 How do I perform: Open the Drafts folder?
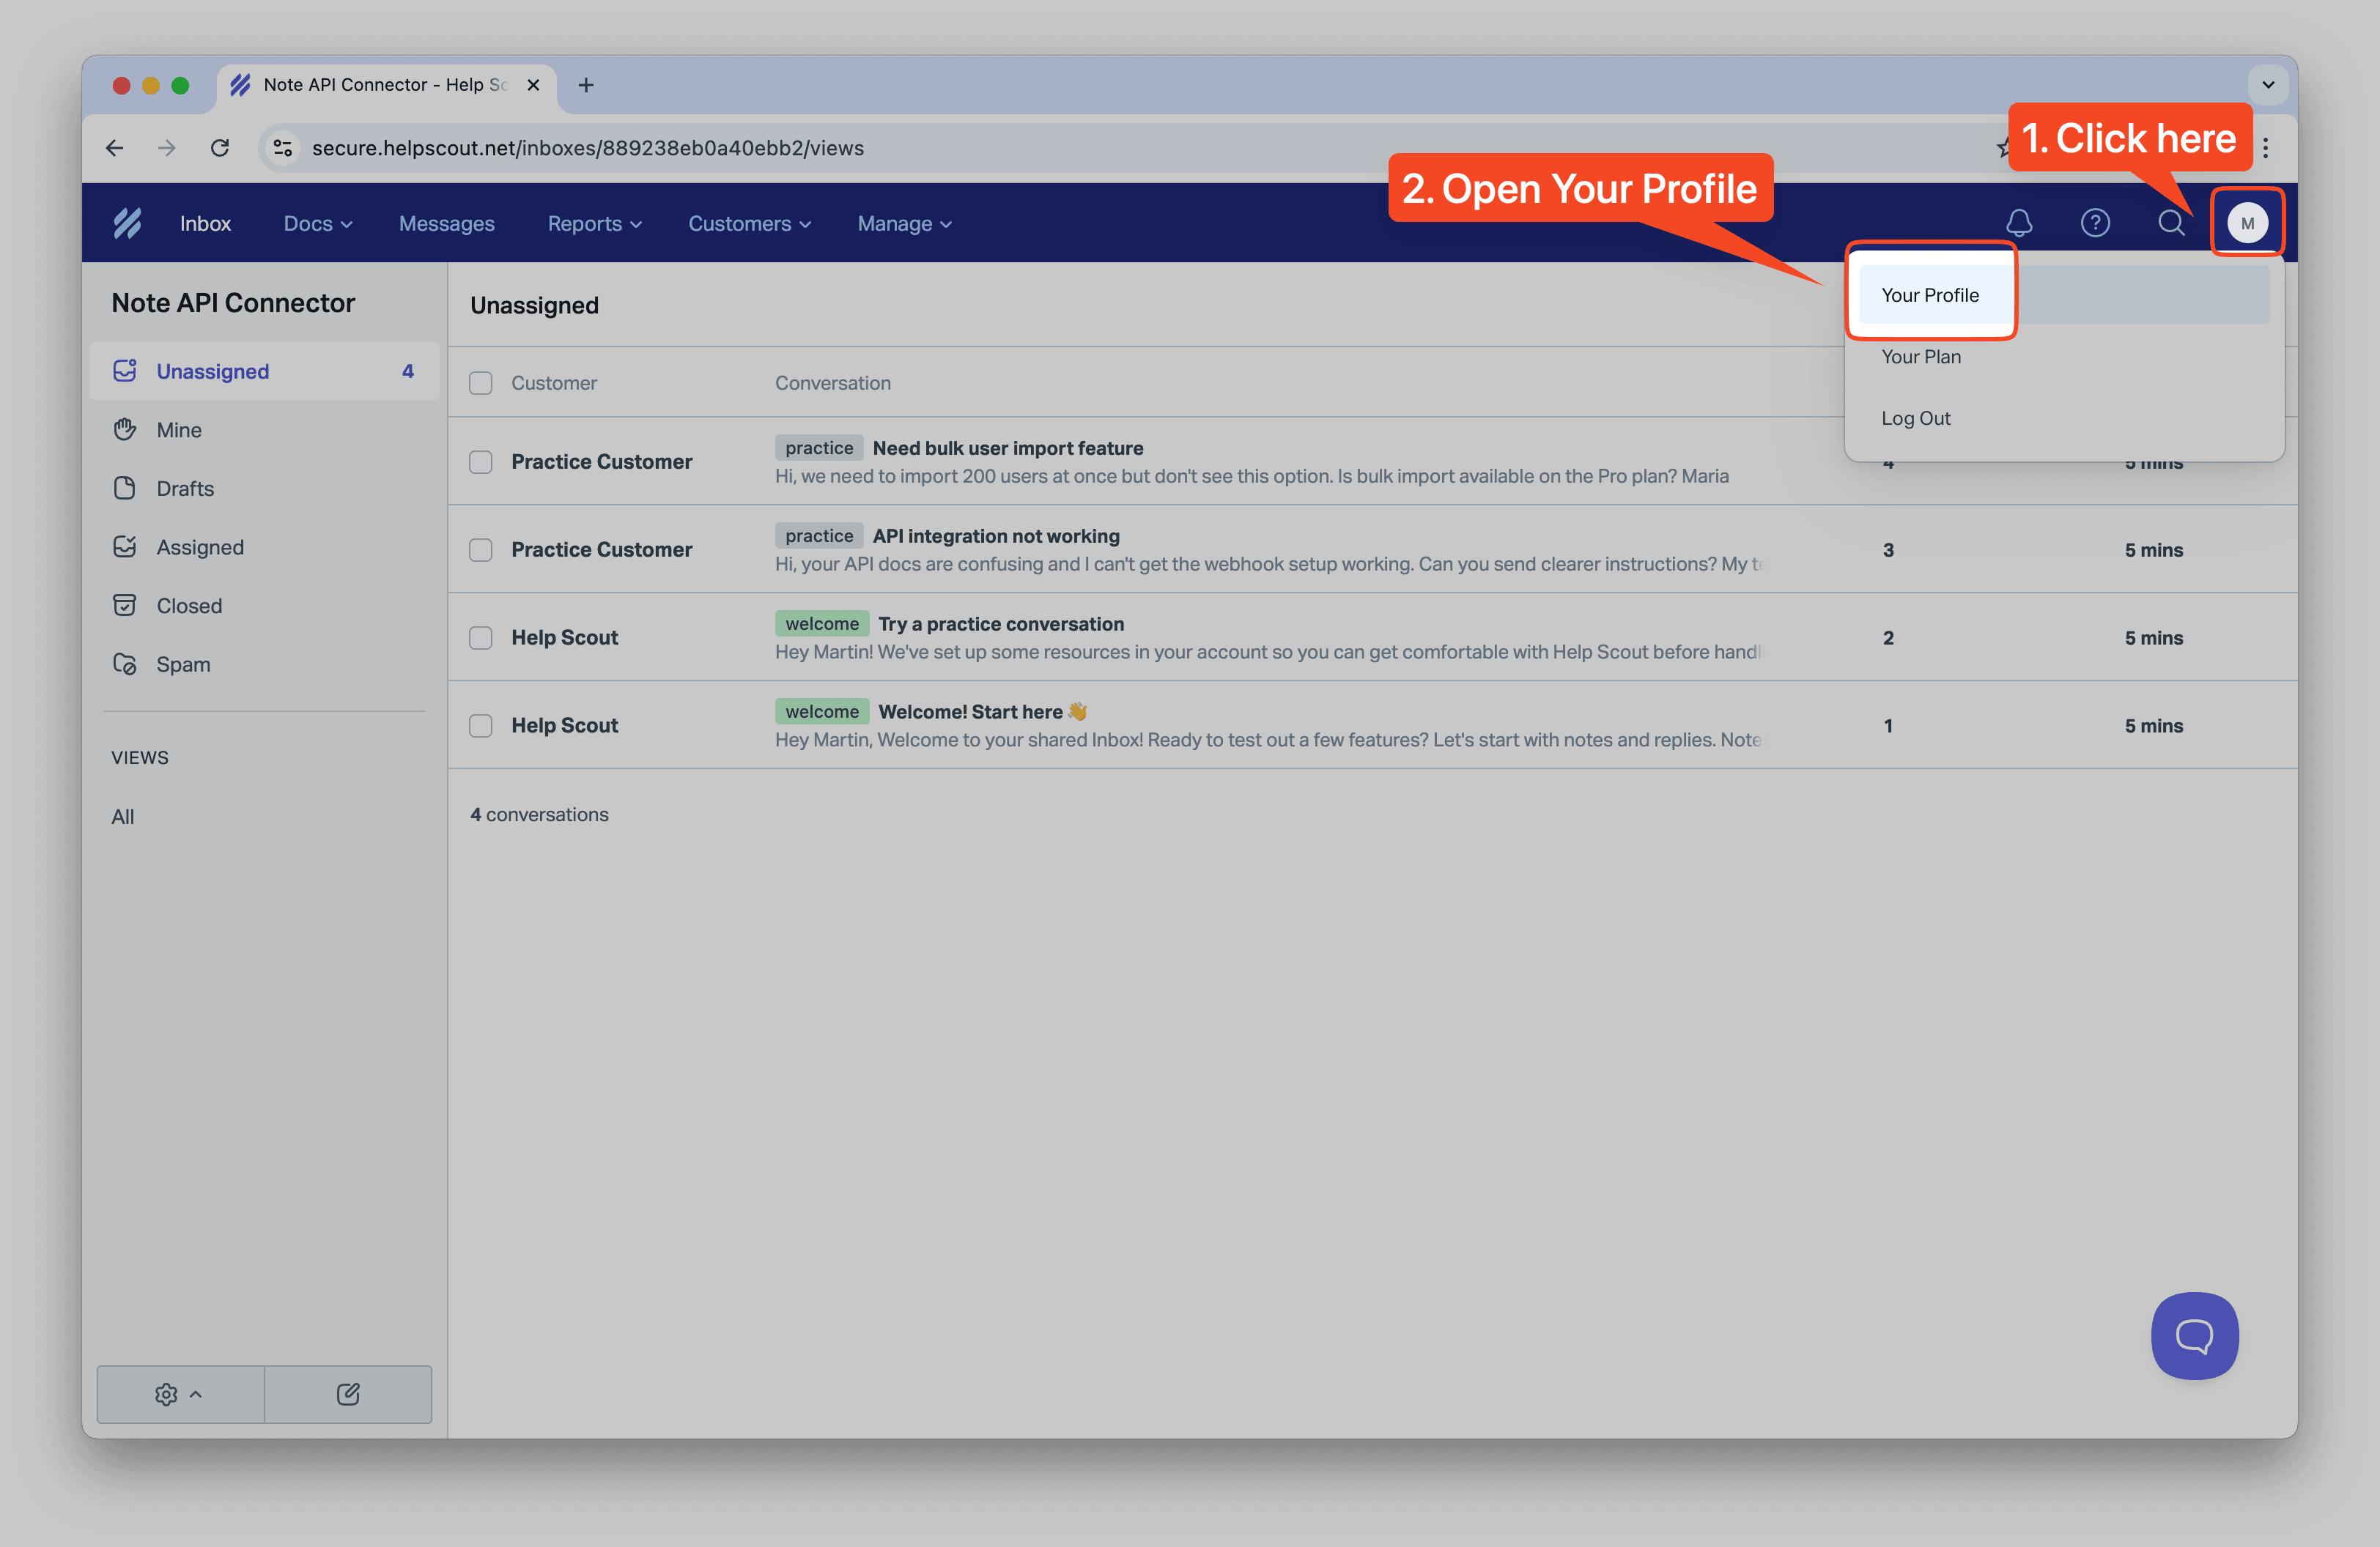(264, 489)
